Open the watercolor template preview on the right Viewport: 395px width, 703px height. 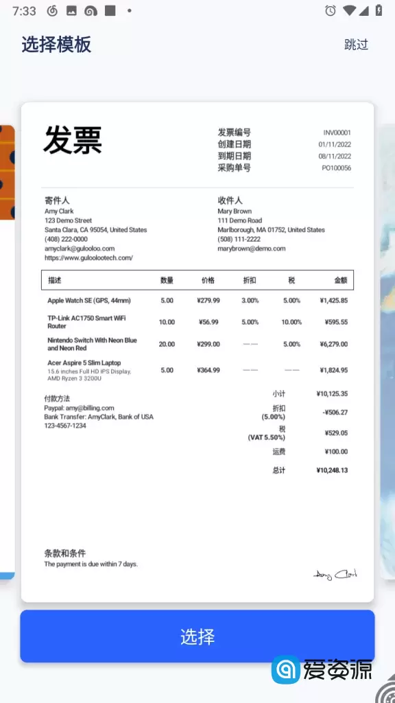(x=387, y=352)
